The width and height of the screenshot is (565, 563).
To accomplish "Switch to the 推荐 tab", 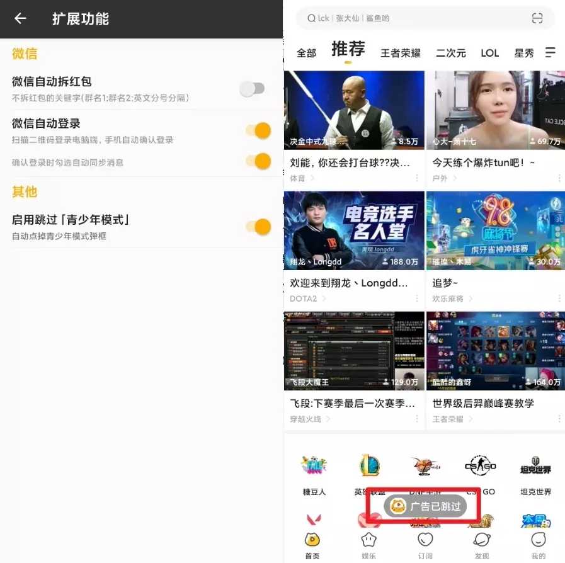I will (348, 49).
